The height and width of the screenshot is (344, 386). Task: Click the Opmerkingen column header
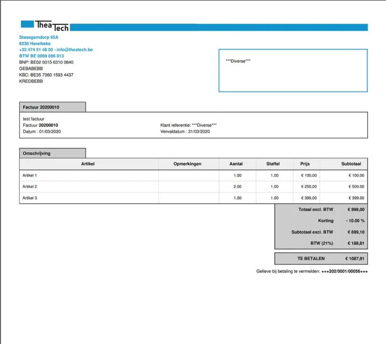tap(187, 164)
